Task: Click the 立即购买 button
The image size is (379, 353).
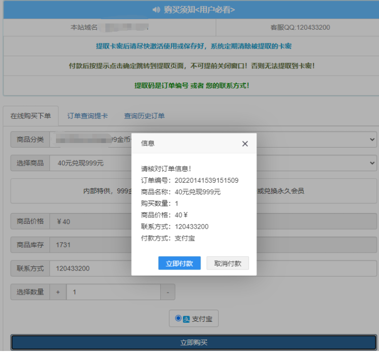Action: 194,342
